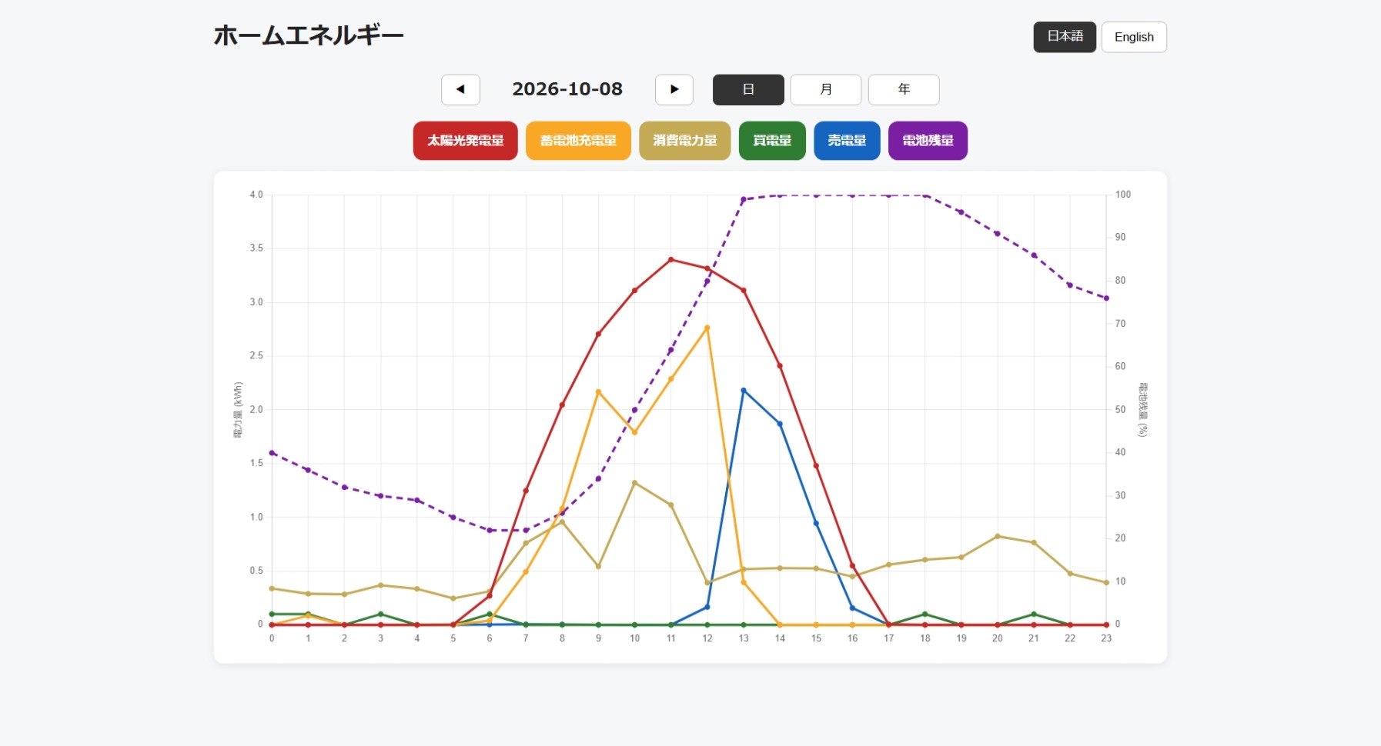Click 電力量 (kWh) left axis label

238,410
